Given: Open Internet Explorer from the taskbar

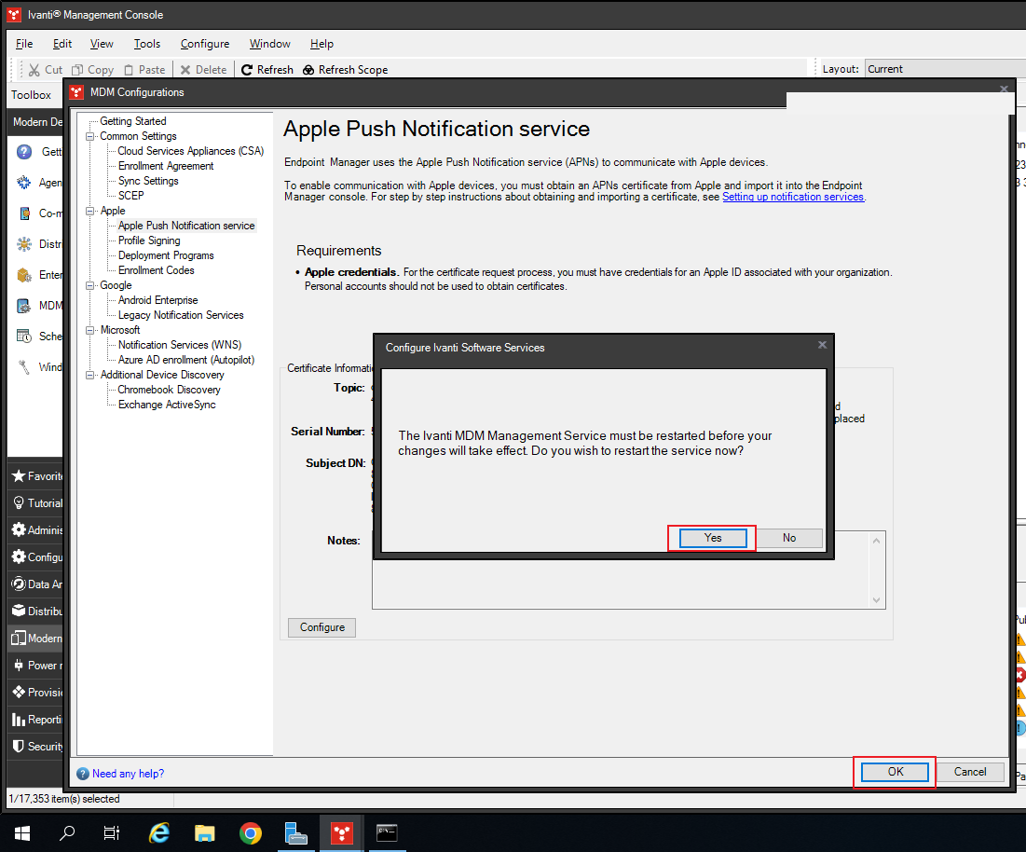Looking at the screenshot, I should pyautogui.click(x=159, y=832).
